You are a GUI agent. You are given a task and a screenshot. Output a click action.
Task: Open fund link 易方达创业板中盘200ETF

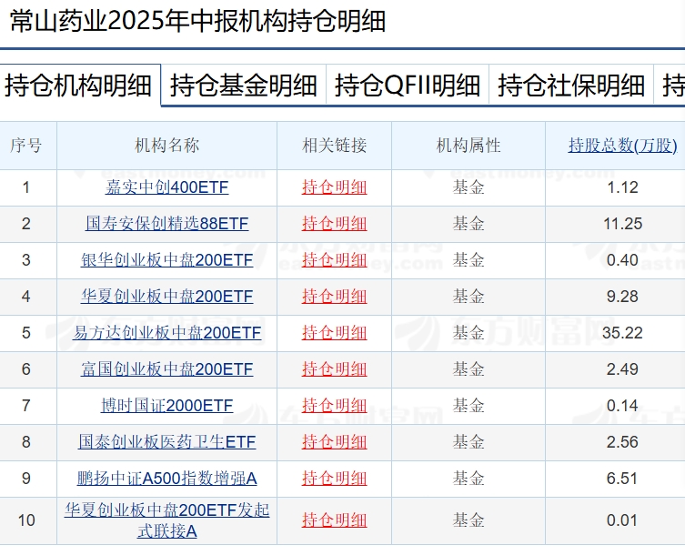(x=166, y=333)
